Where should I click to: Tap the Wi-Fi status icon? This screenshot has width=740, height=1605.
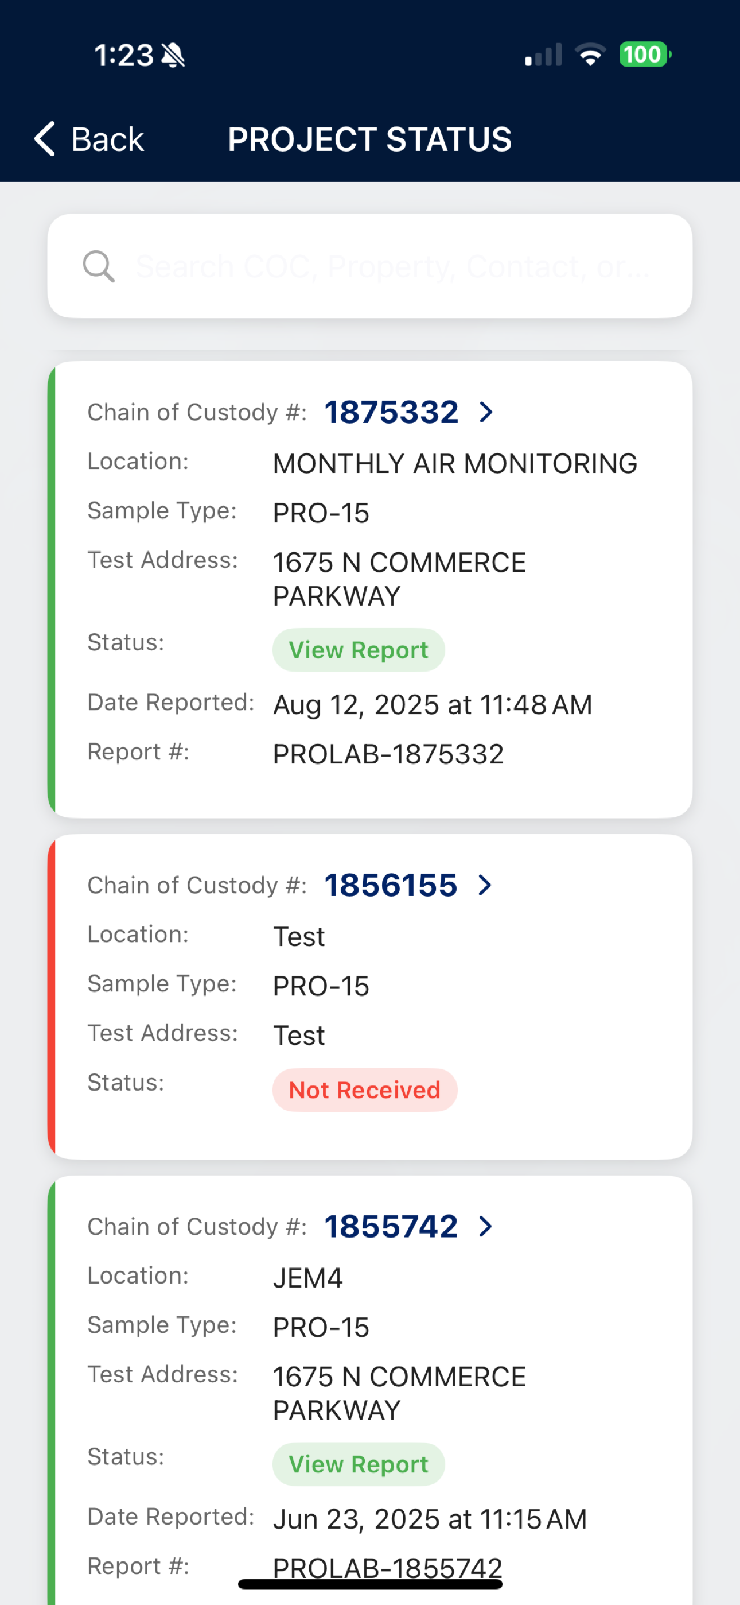590,55
